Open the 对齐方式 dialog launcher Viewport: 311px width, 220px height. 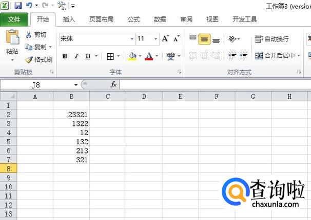click(299, 72)
